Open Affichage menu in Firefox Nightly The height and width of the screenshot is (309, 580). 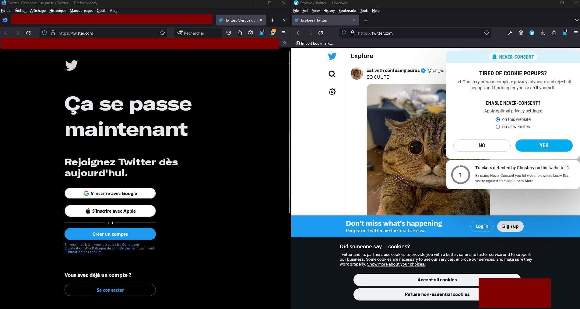(x=38, y=11)
